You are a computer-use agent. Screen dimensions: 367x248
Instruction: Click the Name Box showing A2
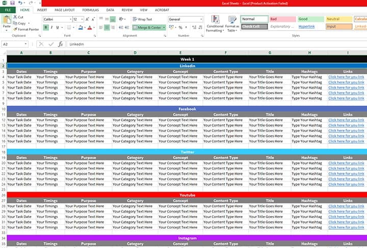point(15,44)
